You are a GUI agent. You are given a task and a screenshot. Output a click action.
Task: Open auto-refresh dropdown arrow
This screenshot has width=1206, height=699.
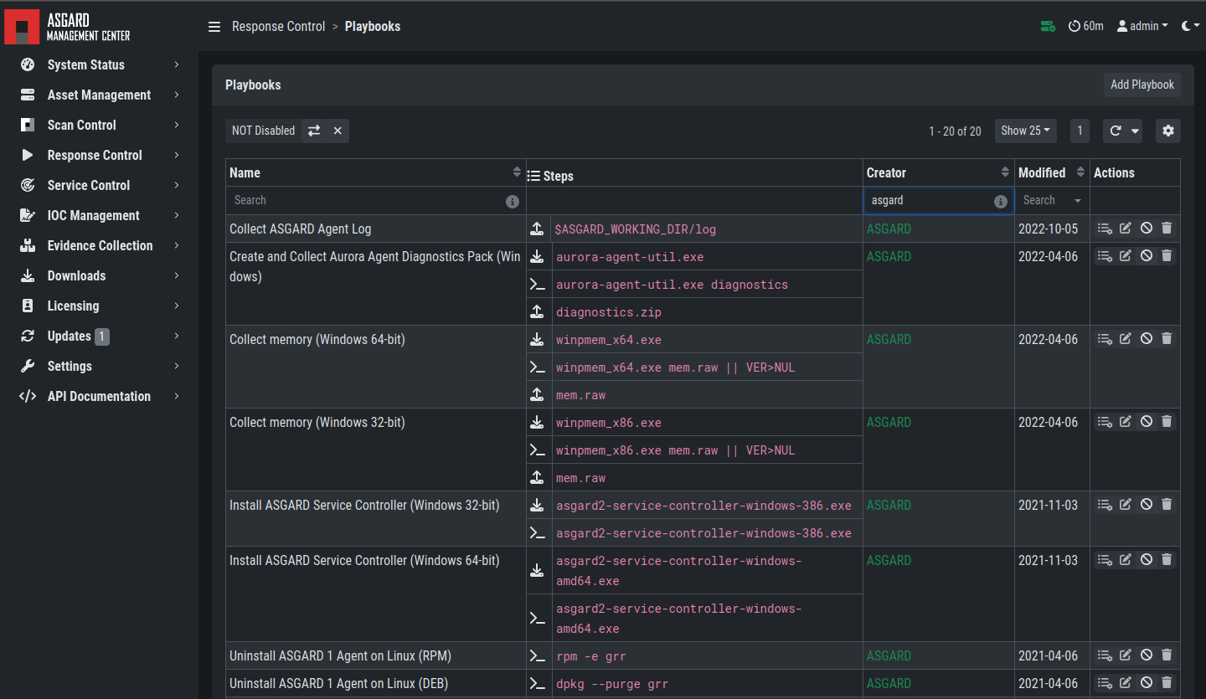pyautogui.click(x=1135, y=131)
